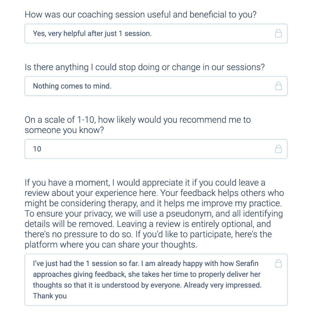Click the word "Serafin" in the review
Viewport: 315px width, 315px height.
click(247, 263)
